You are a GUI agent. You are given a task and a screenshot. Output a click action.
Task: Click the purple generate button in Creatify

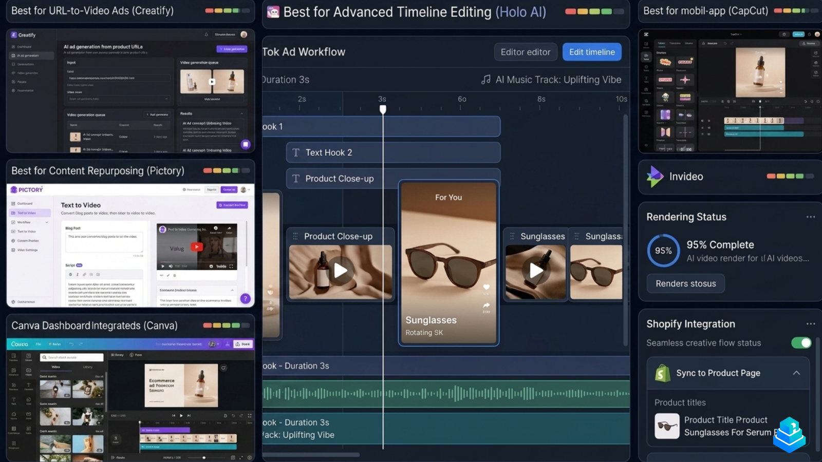(232, 49)
